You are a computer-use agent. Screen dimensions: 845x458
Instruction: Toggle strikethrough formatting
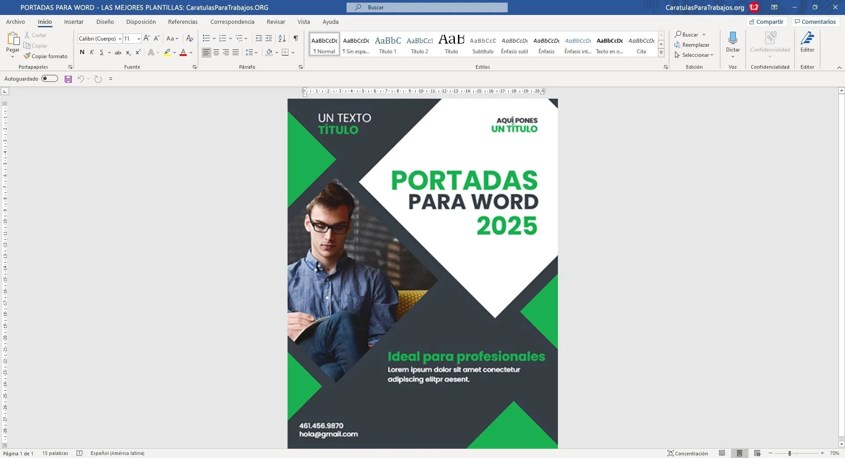[x=118, y=52]
